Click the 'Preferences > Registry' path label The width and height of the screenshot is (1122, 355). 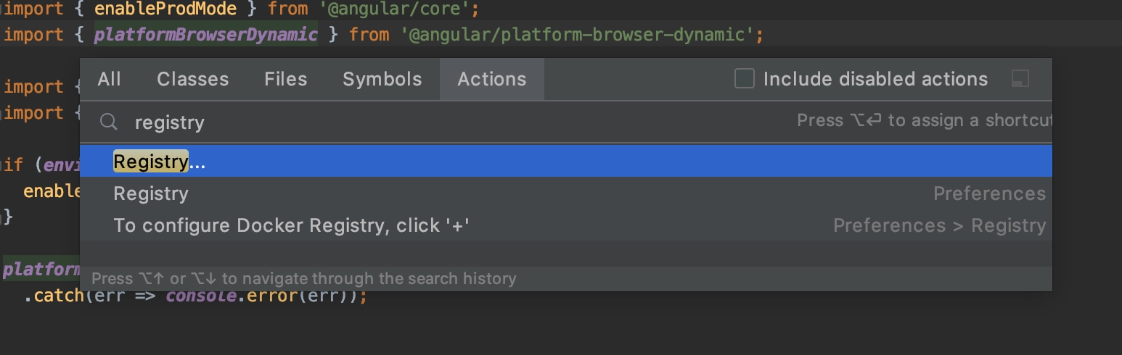(x=939, y=225)
